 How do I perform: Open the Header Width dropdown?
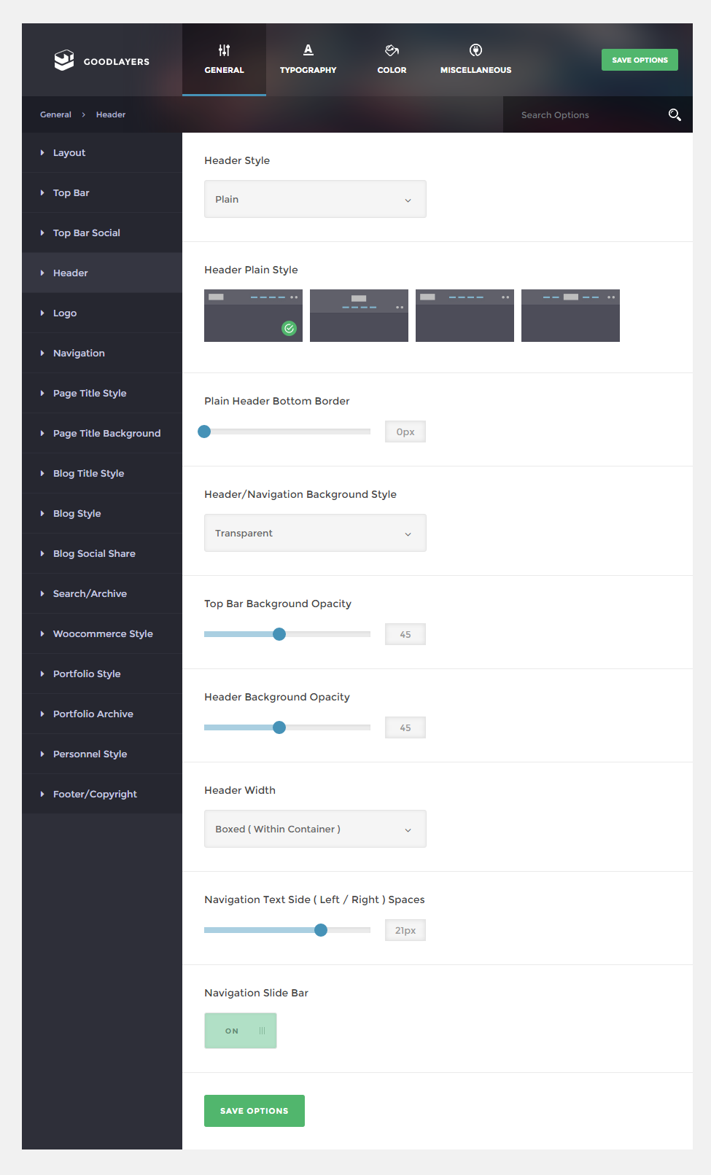315,829
